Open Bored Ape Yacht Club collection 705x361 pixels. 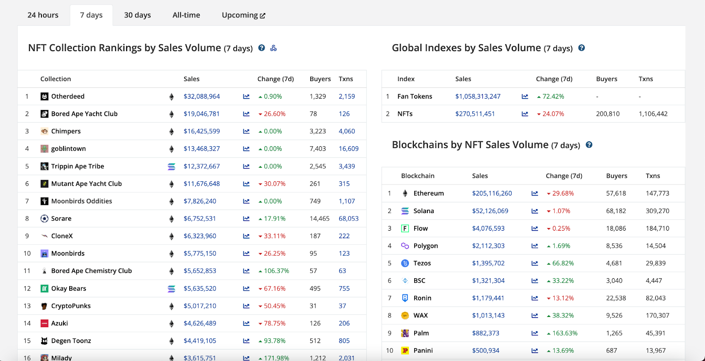click(x=84, y=114)
